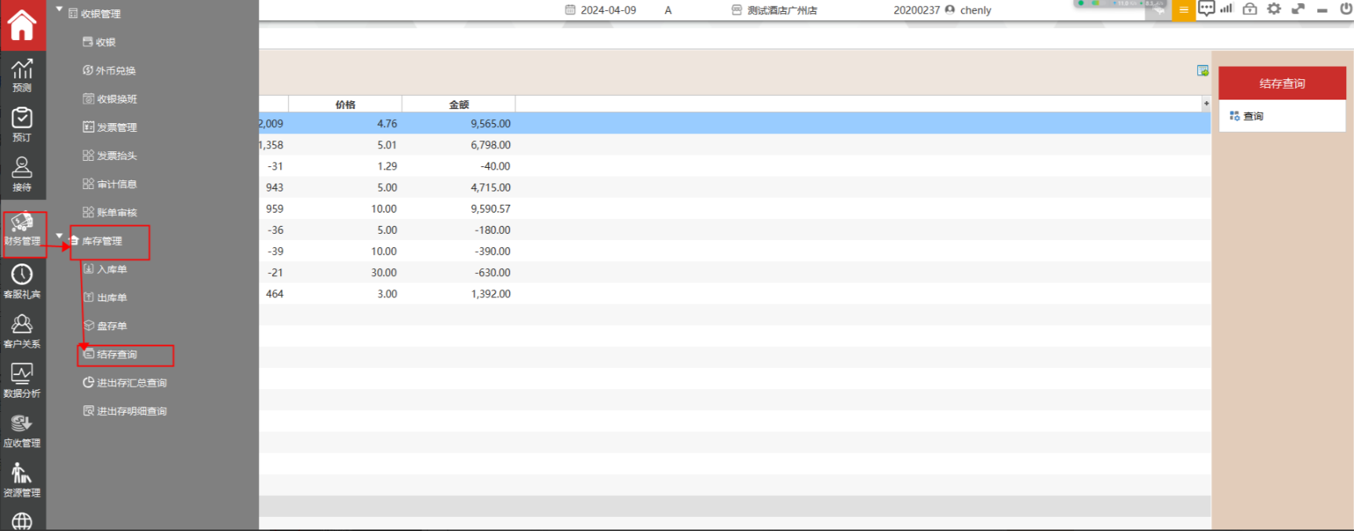
Task: Collapse the 收银管理 tree group
Action: pyautogui.click(x=60, y=10)
